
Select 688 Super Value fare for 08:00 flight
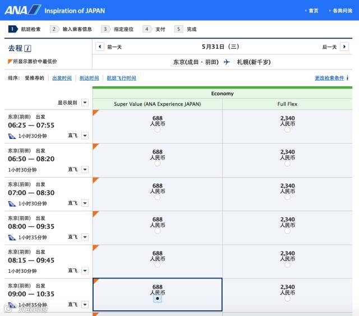157,231
